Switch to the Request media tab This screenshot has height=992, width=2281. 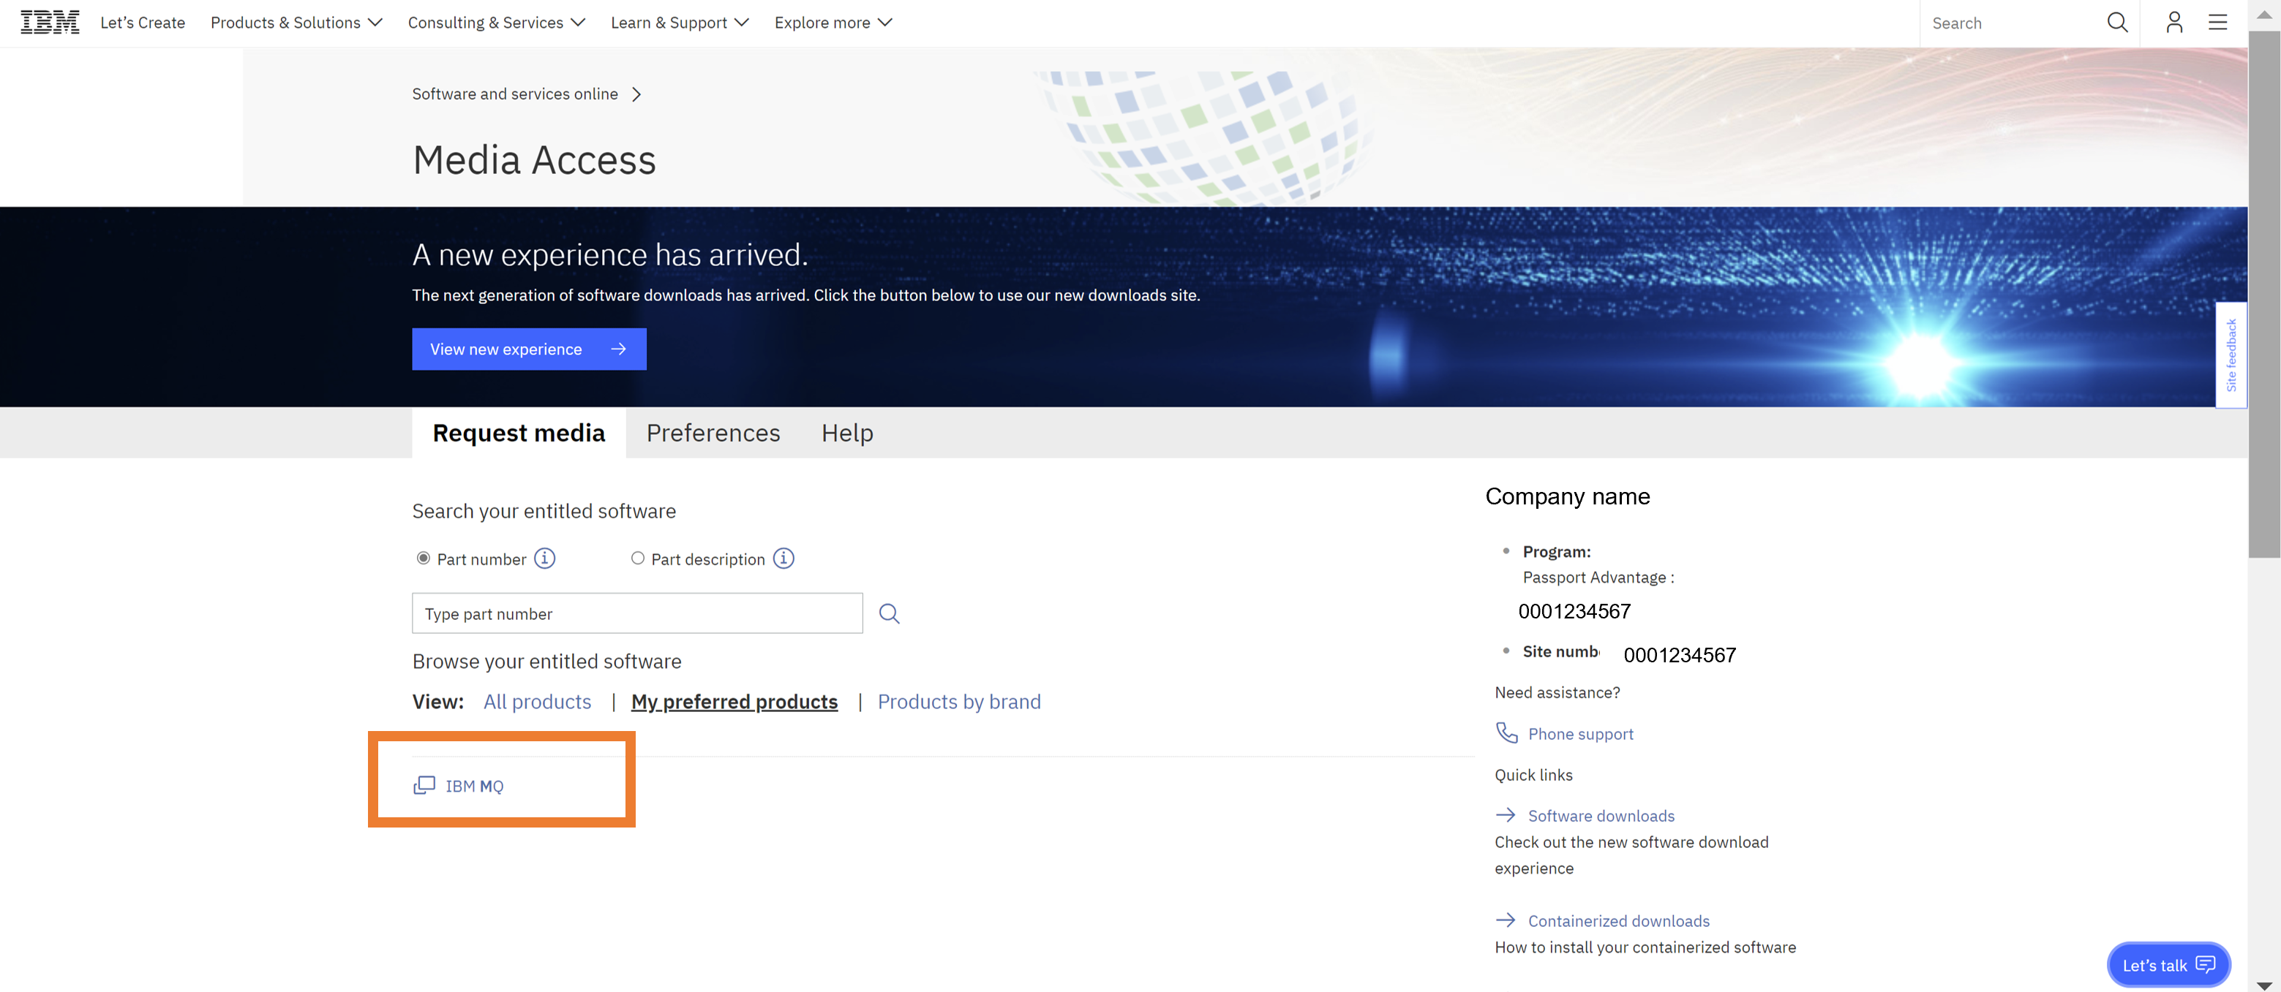click(x=519, y=433)
